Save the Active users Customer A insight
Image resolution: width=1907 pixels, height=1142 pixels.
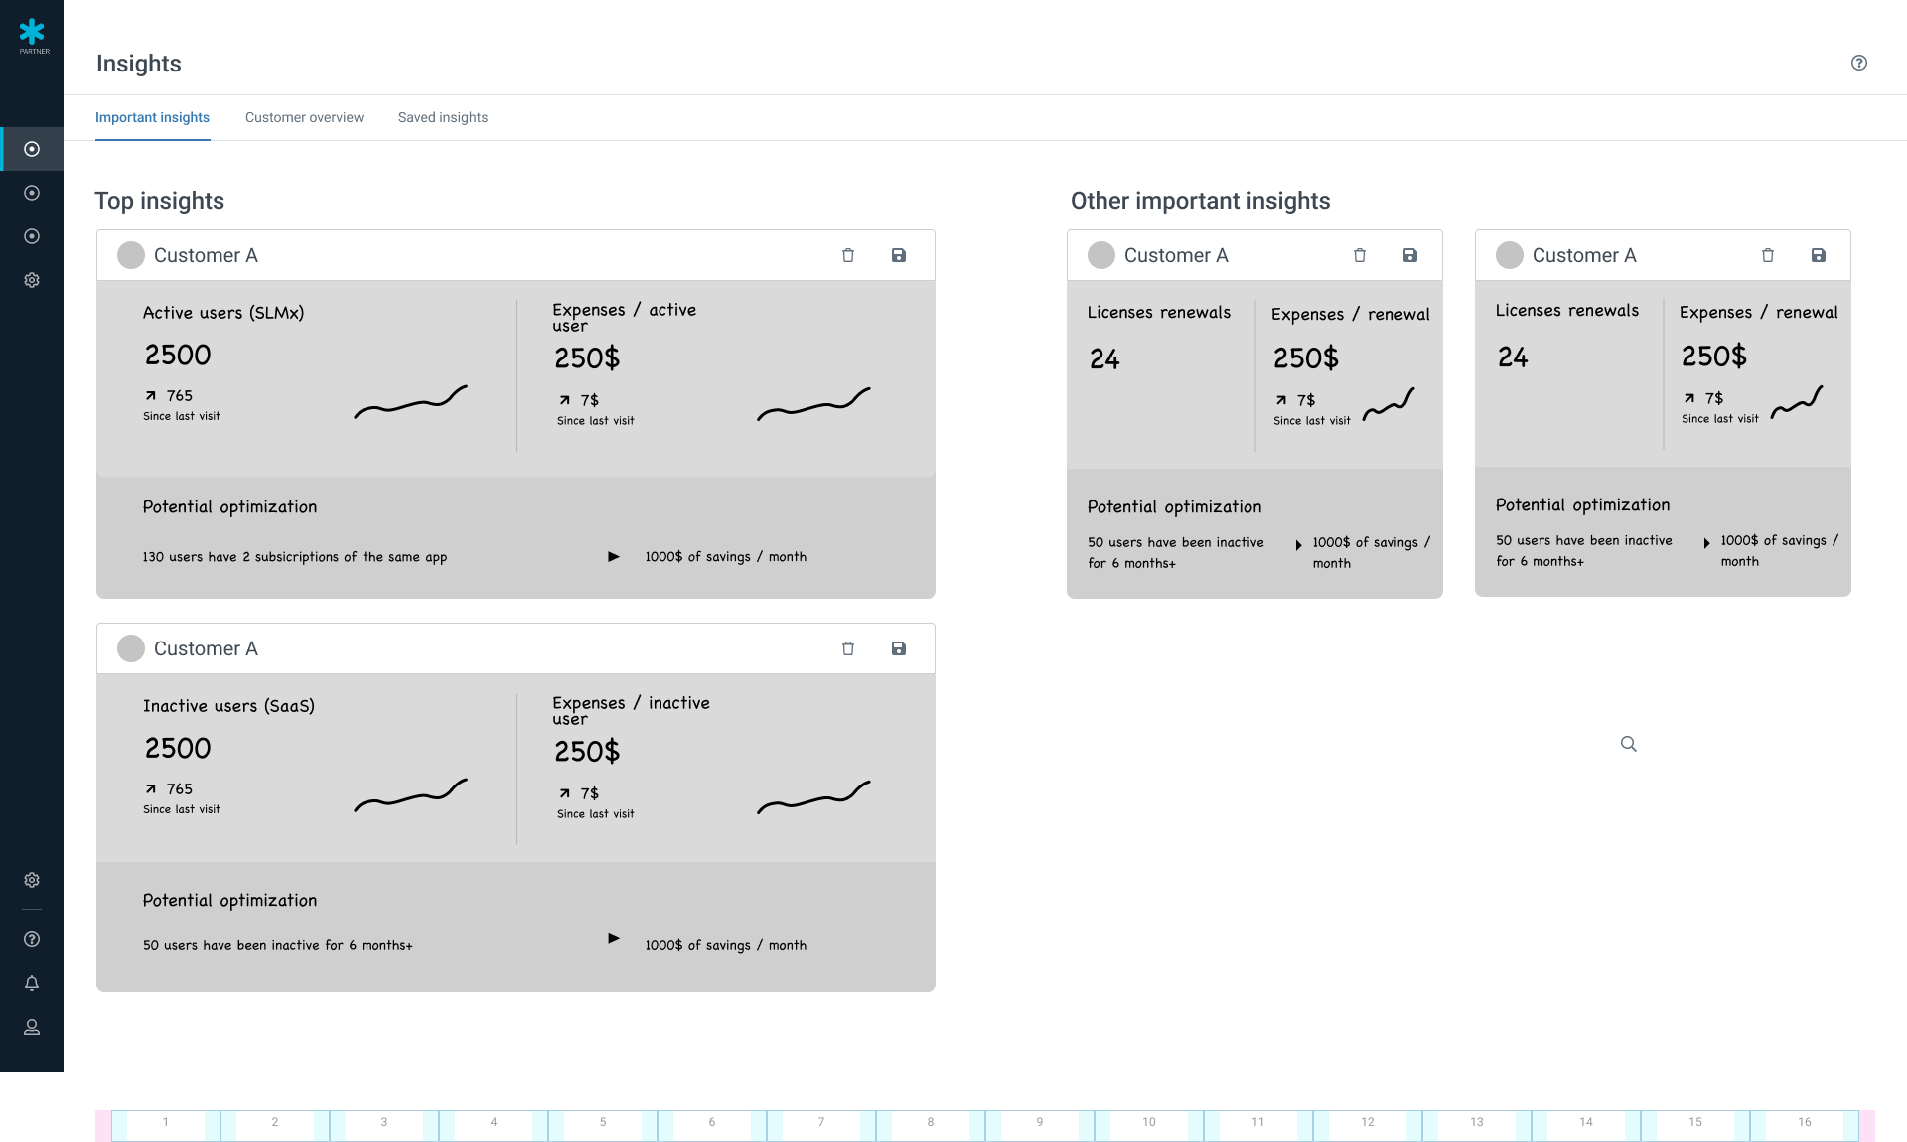[x=899, y=255]
